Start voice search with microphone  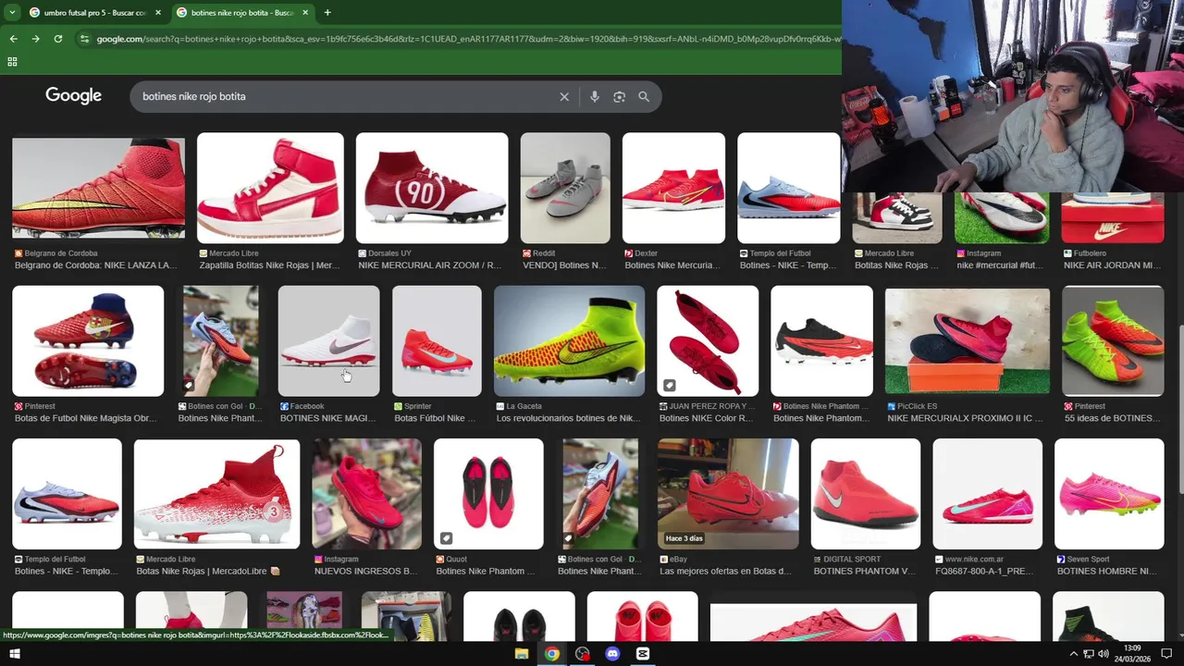[x=595, y=97]
